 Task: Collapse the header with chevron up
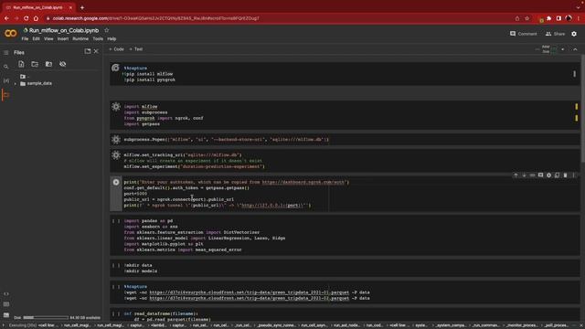tap(575, 49)
